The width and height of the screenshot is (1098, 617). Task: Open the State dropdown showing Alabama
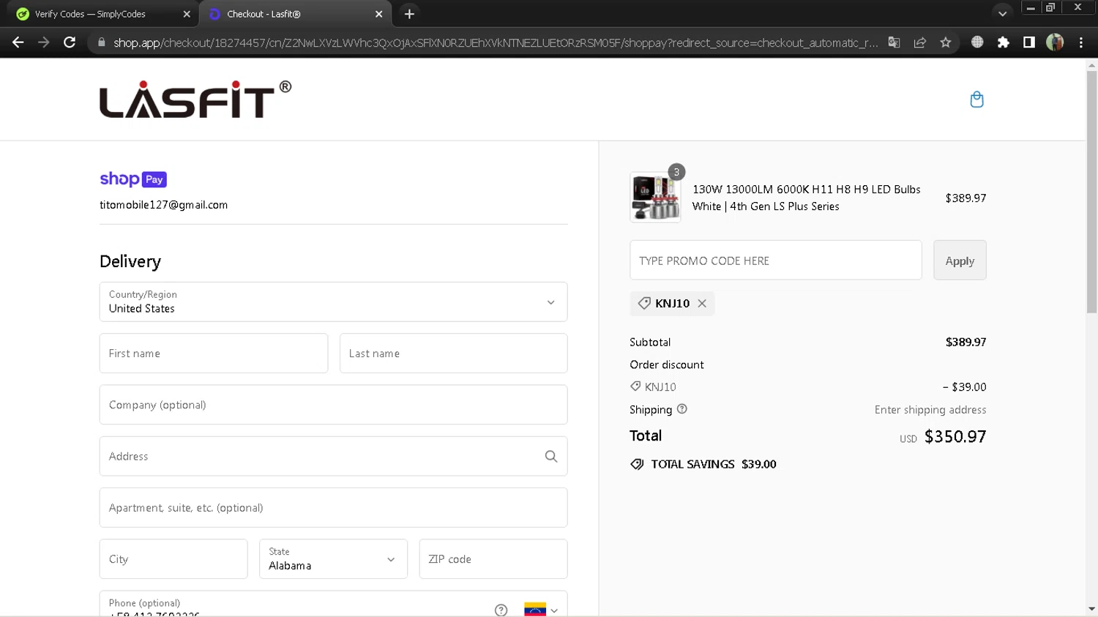333,559
